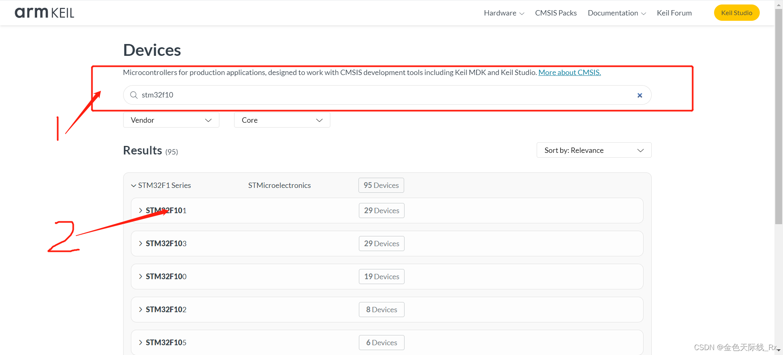Click the 29 Devices badge for STM32F101

pos(382,211)
